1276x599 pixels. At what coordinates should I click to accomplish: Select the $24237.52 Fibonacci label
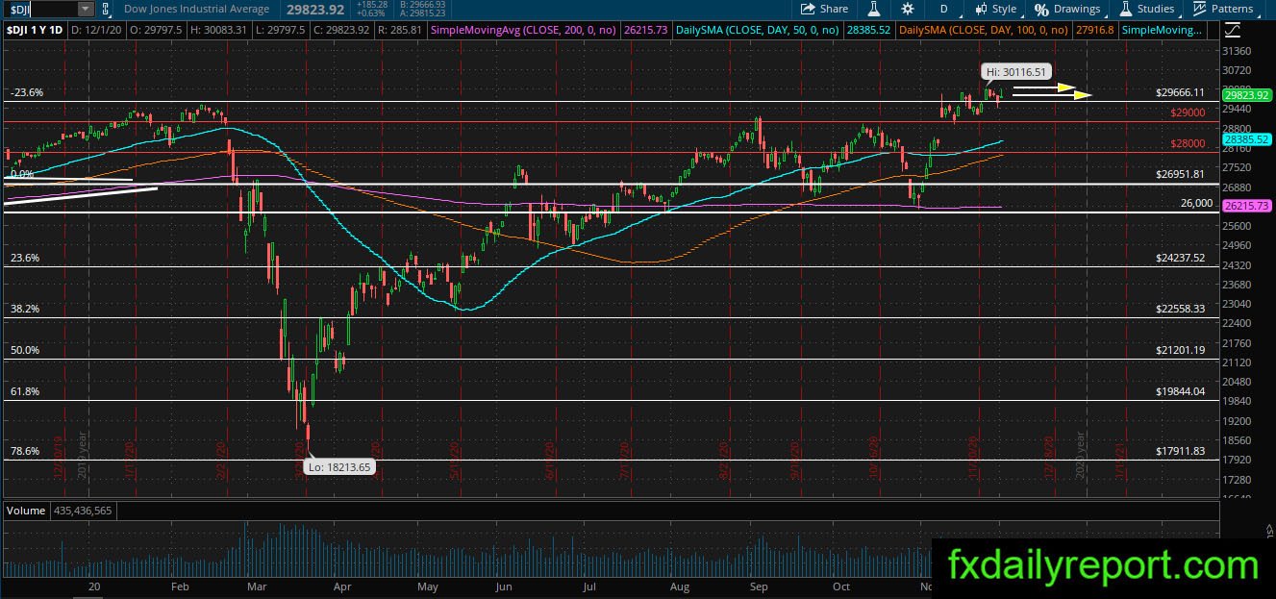pos(1180,259)
